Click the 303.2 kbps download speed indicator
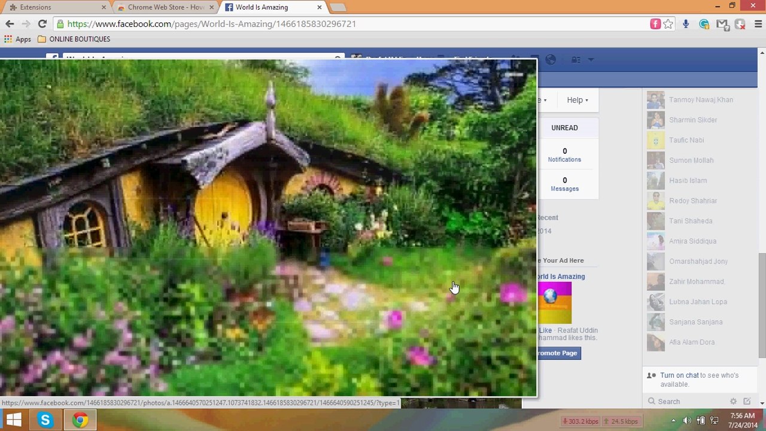 tap(580, 421)
